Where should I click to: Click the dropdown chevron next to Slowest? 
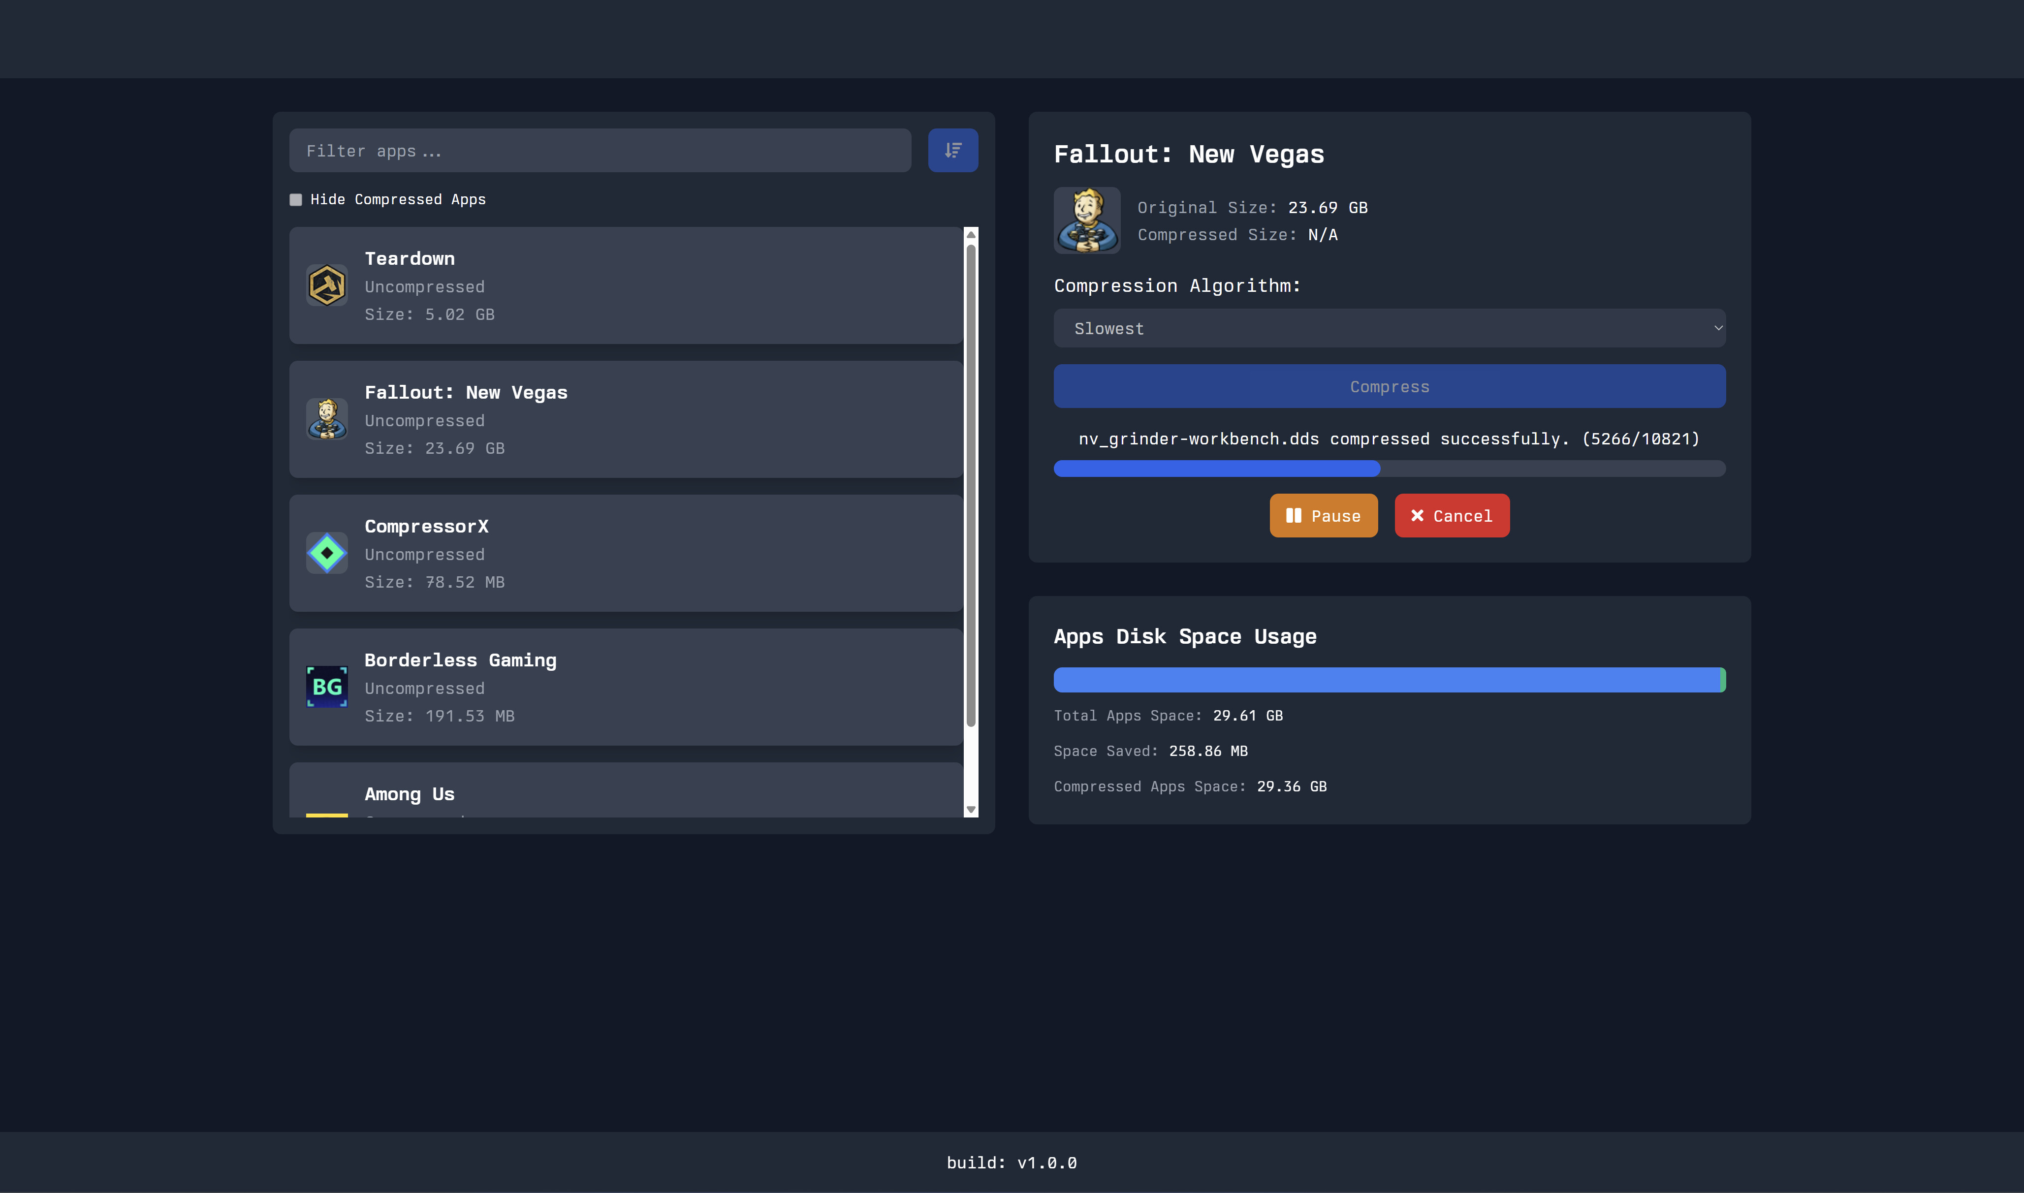(1718, 328)
